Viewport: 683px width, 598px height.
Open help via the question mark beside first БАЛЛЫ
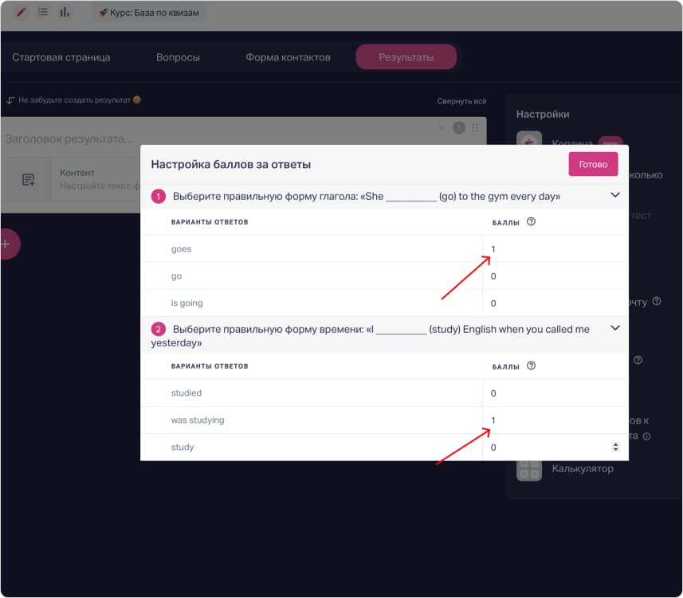tap(532, 221)
